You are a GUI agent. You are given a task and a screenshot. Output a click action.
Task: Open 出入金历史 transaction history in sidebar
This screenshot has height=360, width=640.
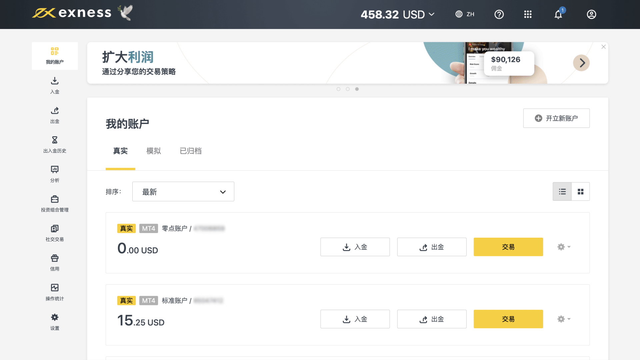[55, 144]
